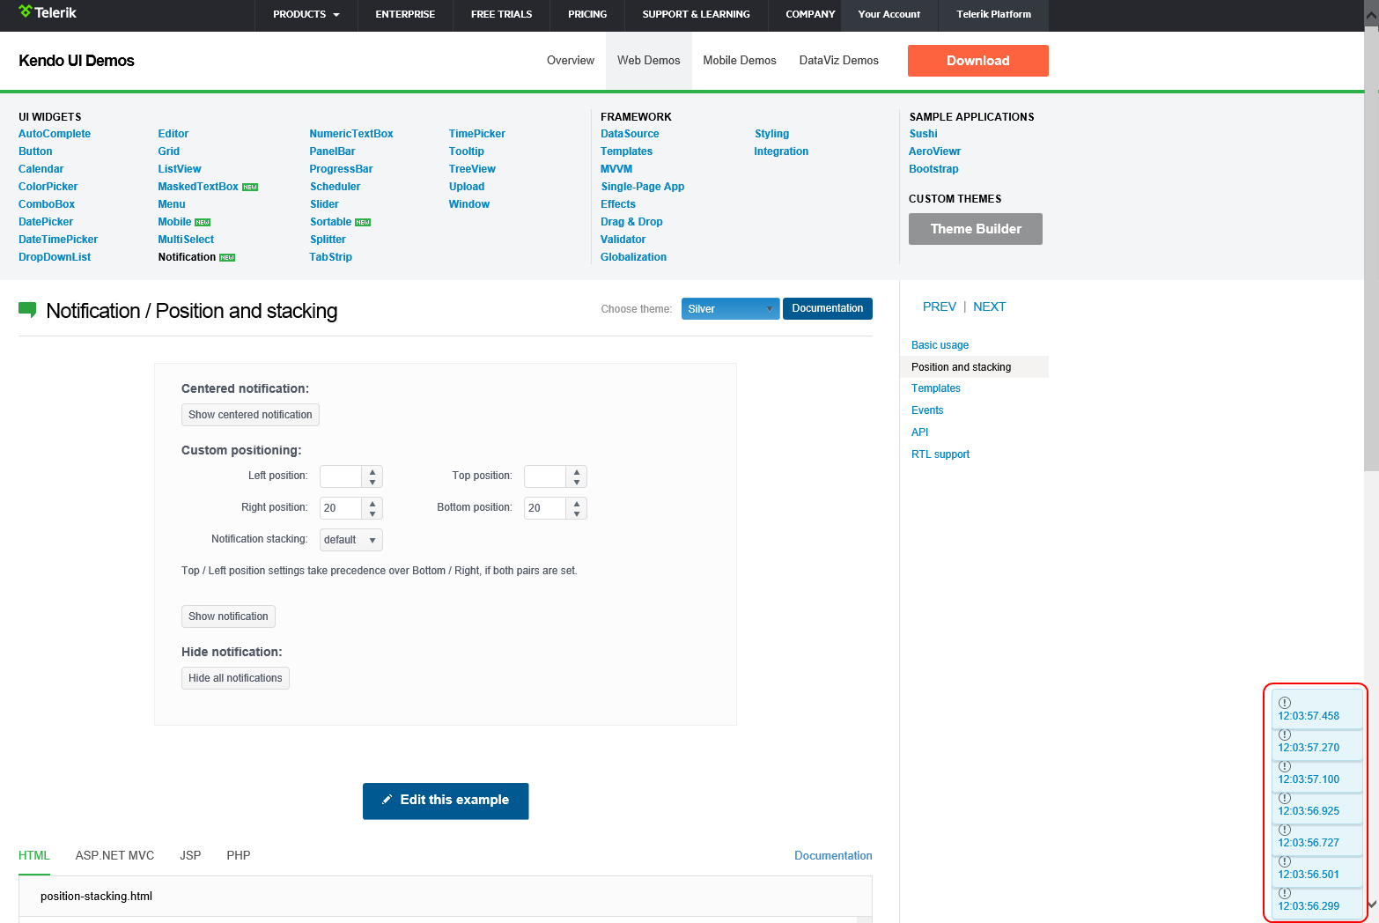Focus the Bottom position input field
The width and height of the screenshot is (1379, 923).
[x=546, y=508]
